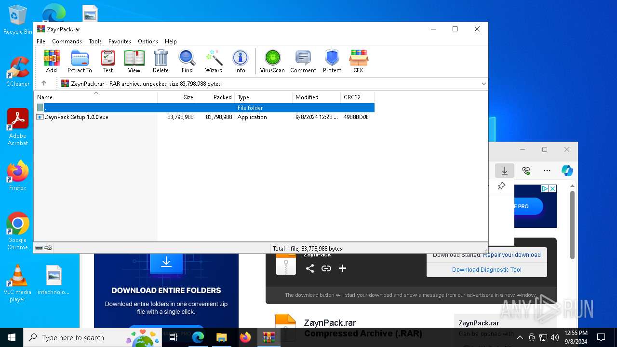617x347 pixels.
Task: Click the taskbar search box
Action: [x=93, y=337]
